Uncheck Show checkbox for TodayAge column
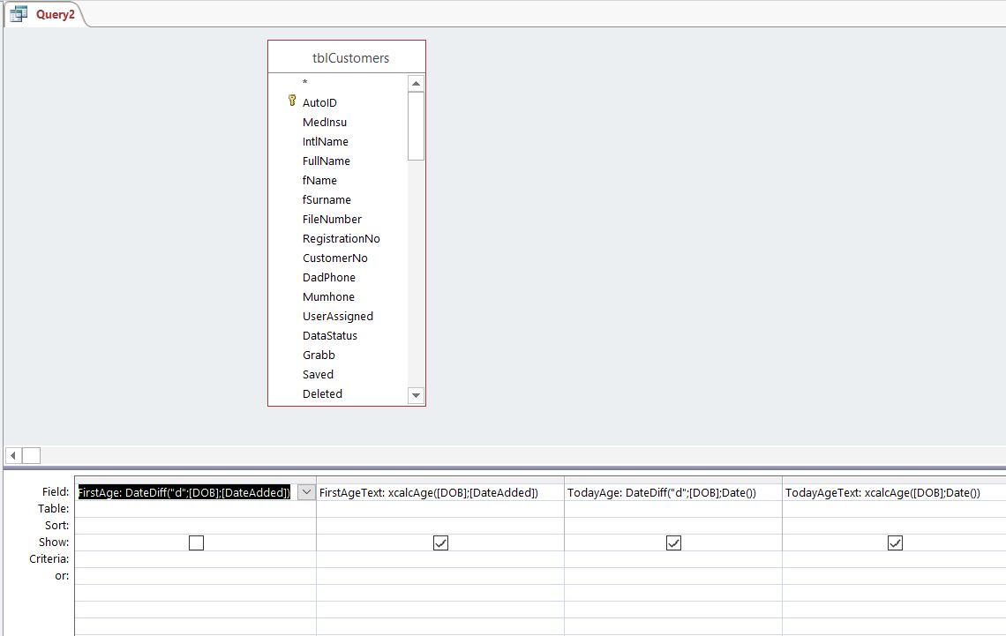 point(673,543)
